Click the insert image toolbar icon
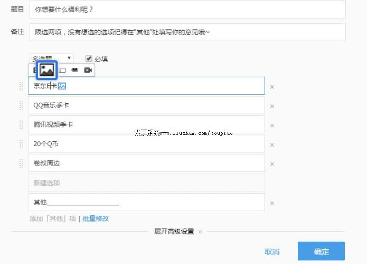The image size is (367, 264). click(47, 70)
